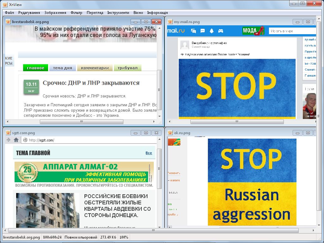324x243 pixels.
Task: Click the АППАРАТ АЛМАГ-02 banner
Action: click(x=84, y=172)
